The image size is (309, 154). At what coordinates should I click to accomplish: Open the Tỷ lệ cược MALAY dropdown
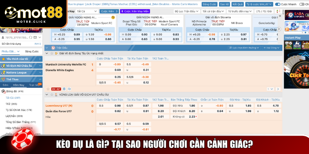[259, 4]
